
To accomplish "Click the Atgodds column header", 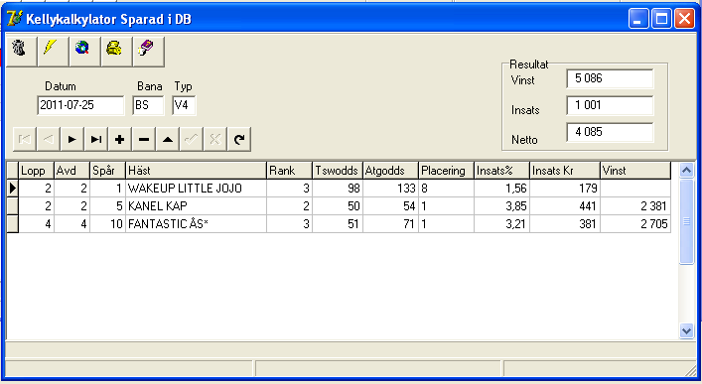I will (390, 171).
